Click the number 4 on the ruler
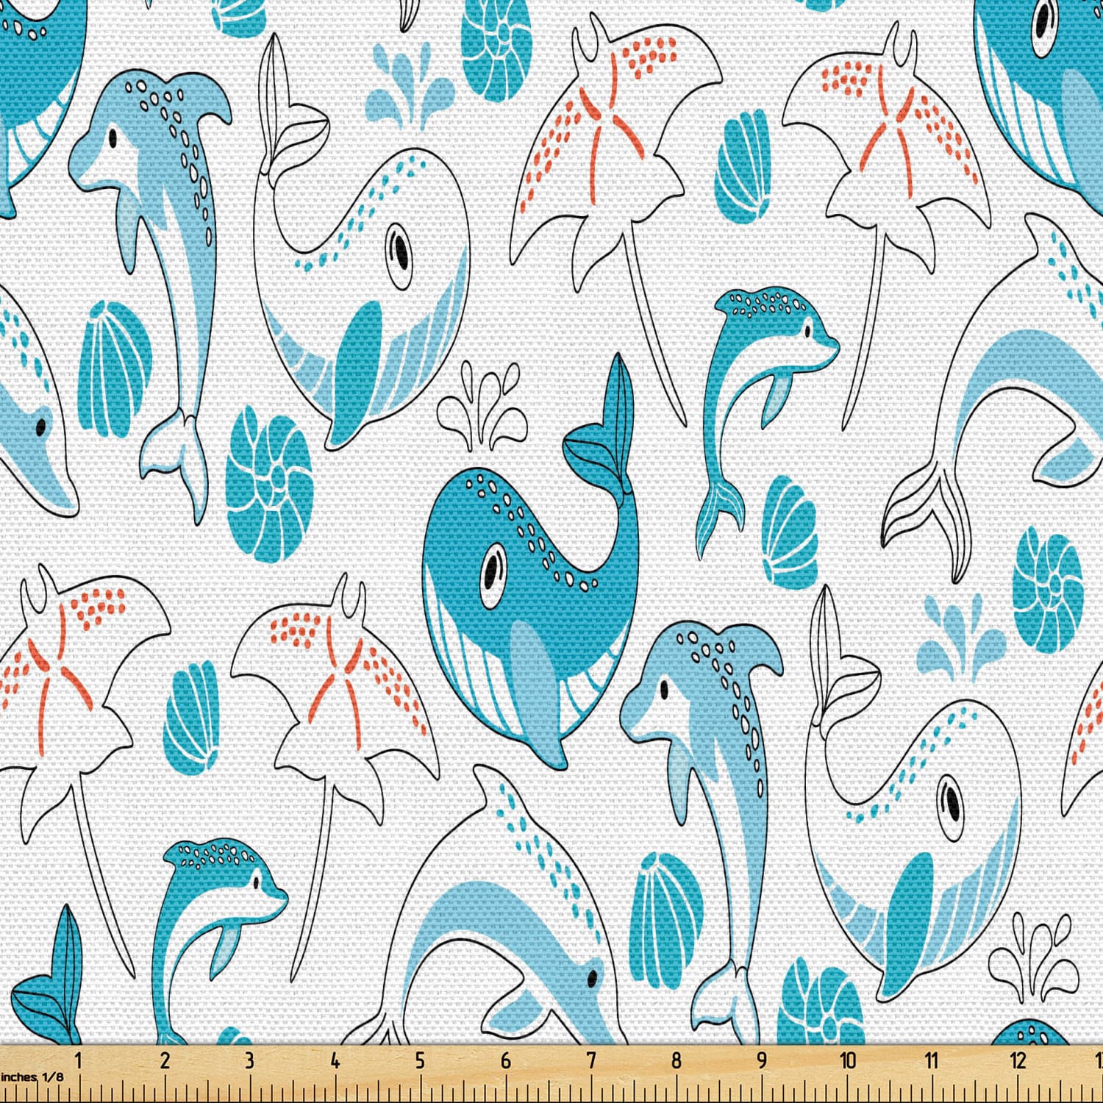This screenshot has height=1103, width=1103. coord(335,1060)
